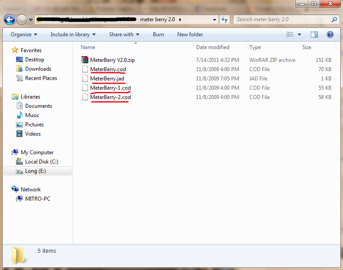Click the MeterBerry-1.cod file icon
Screen dimensions: 343x270
coord(85,87)
